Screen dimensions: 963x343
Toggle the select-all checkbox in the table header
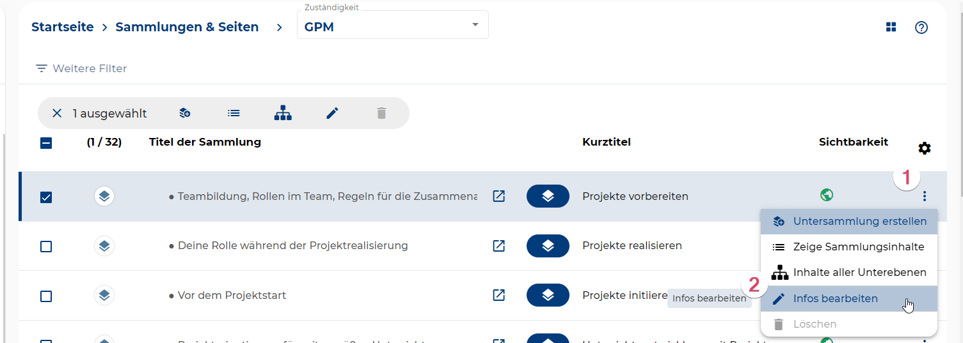(x=46, y=143)
